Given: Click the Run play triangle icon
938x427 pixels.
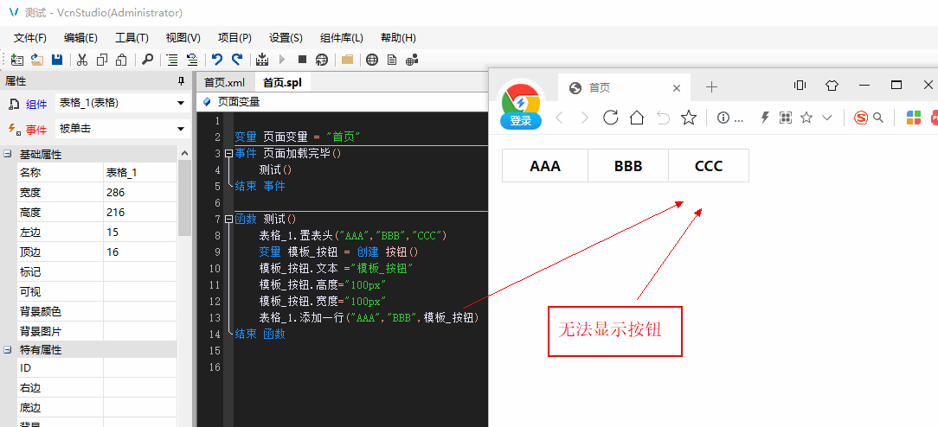Looking at the screenshot, I should coord(282,60).
